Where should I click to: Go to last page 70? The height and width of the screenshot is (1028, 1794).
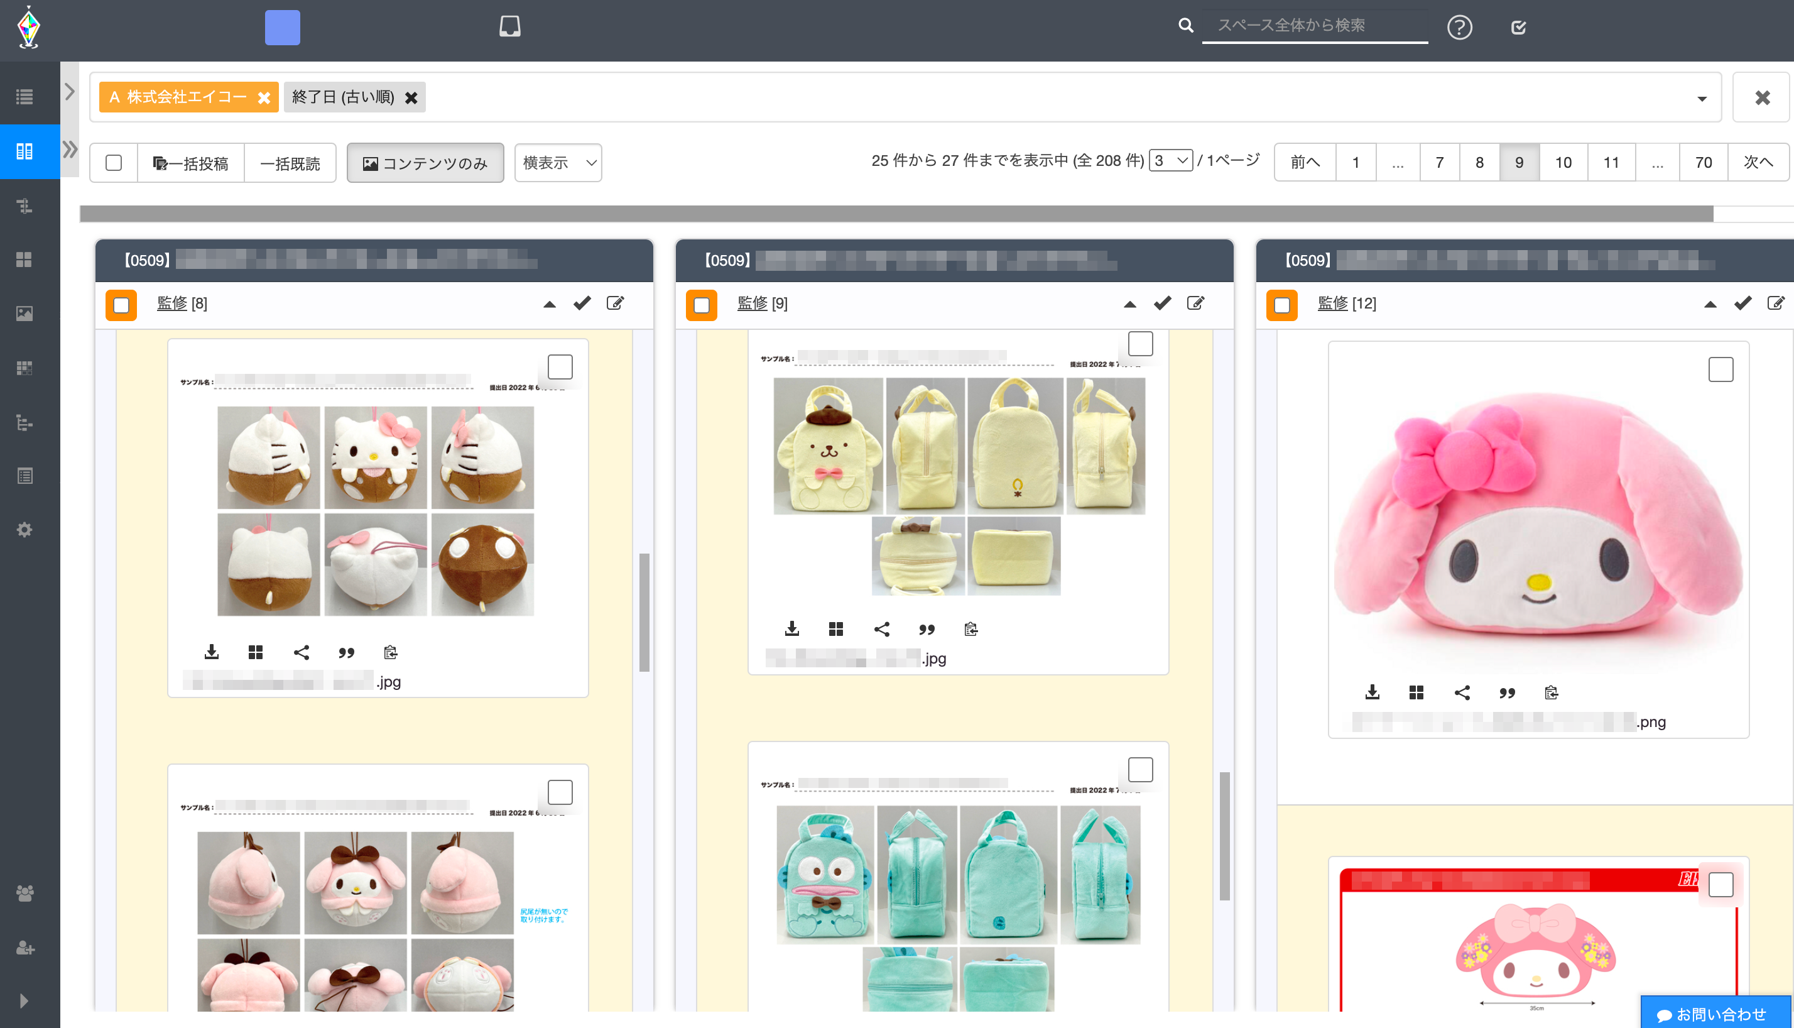(1703, 162)
